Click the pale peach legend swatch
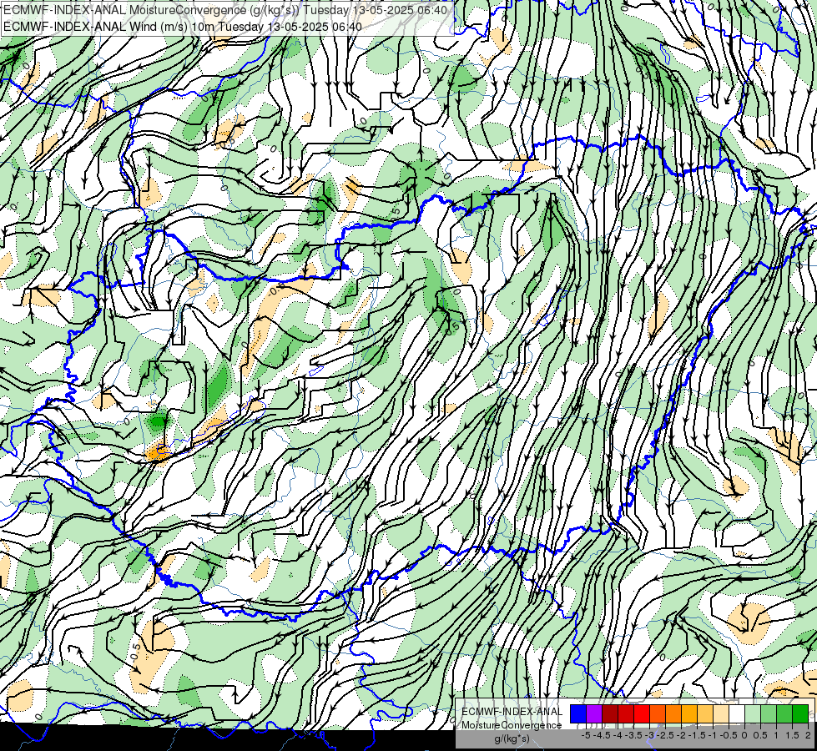Viewport: 817px width, 751px height. 721,714
